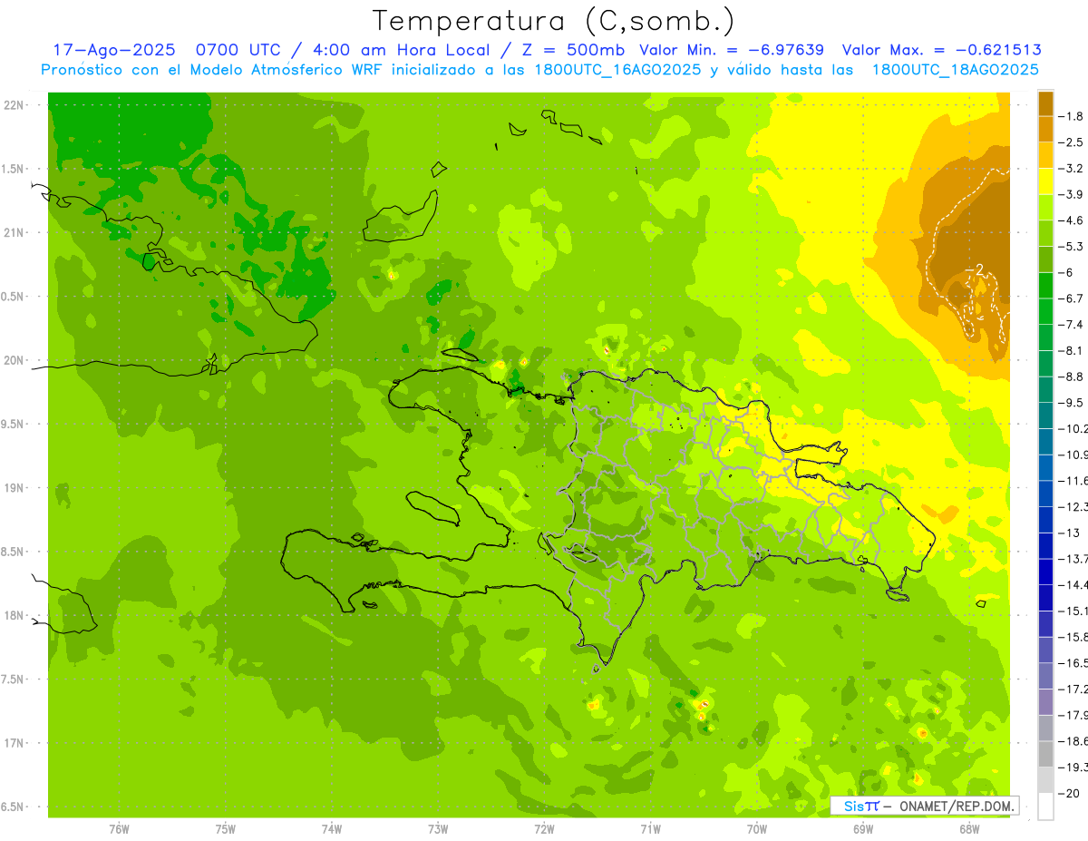
Task: Click the "Valor Min. = -6.97639" value
Action: point(731,50)
